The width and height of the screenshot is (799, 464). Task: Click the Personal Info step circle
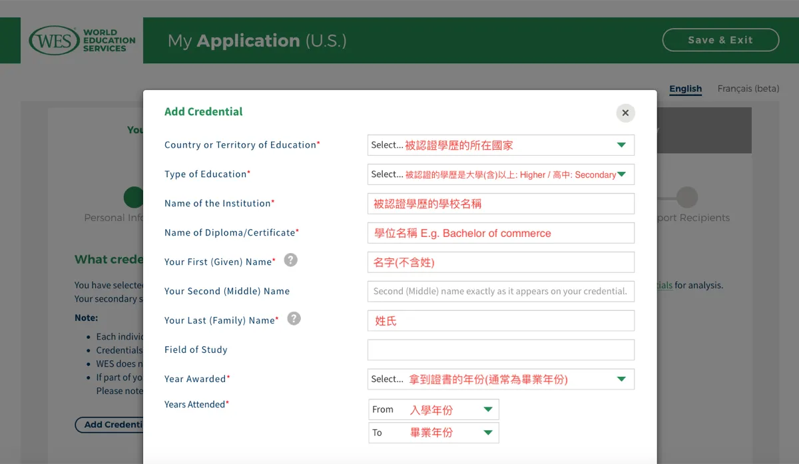pos(133,197)
